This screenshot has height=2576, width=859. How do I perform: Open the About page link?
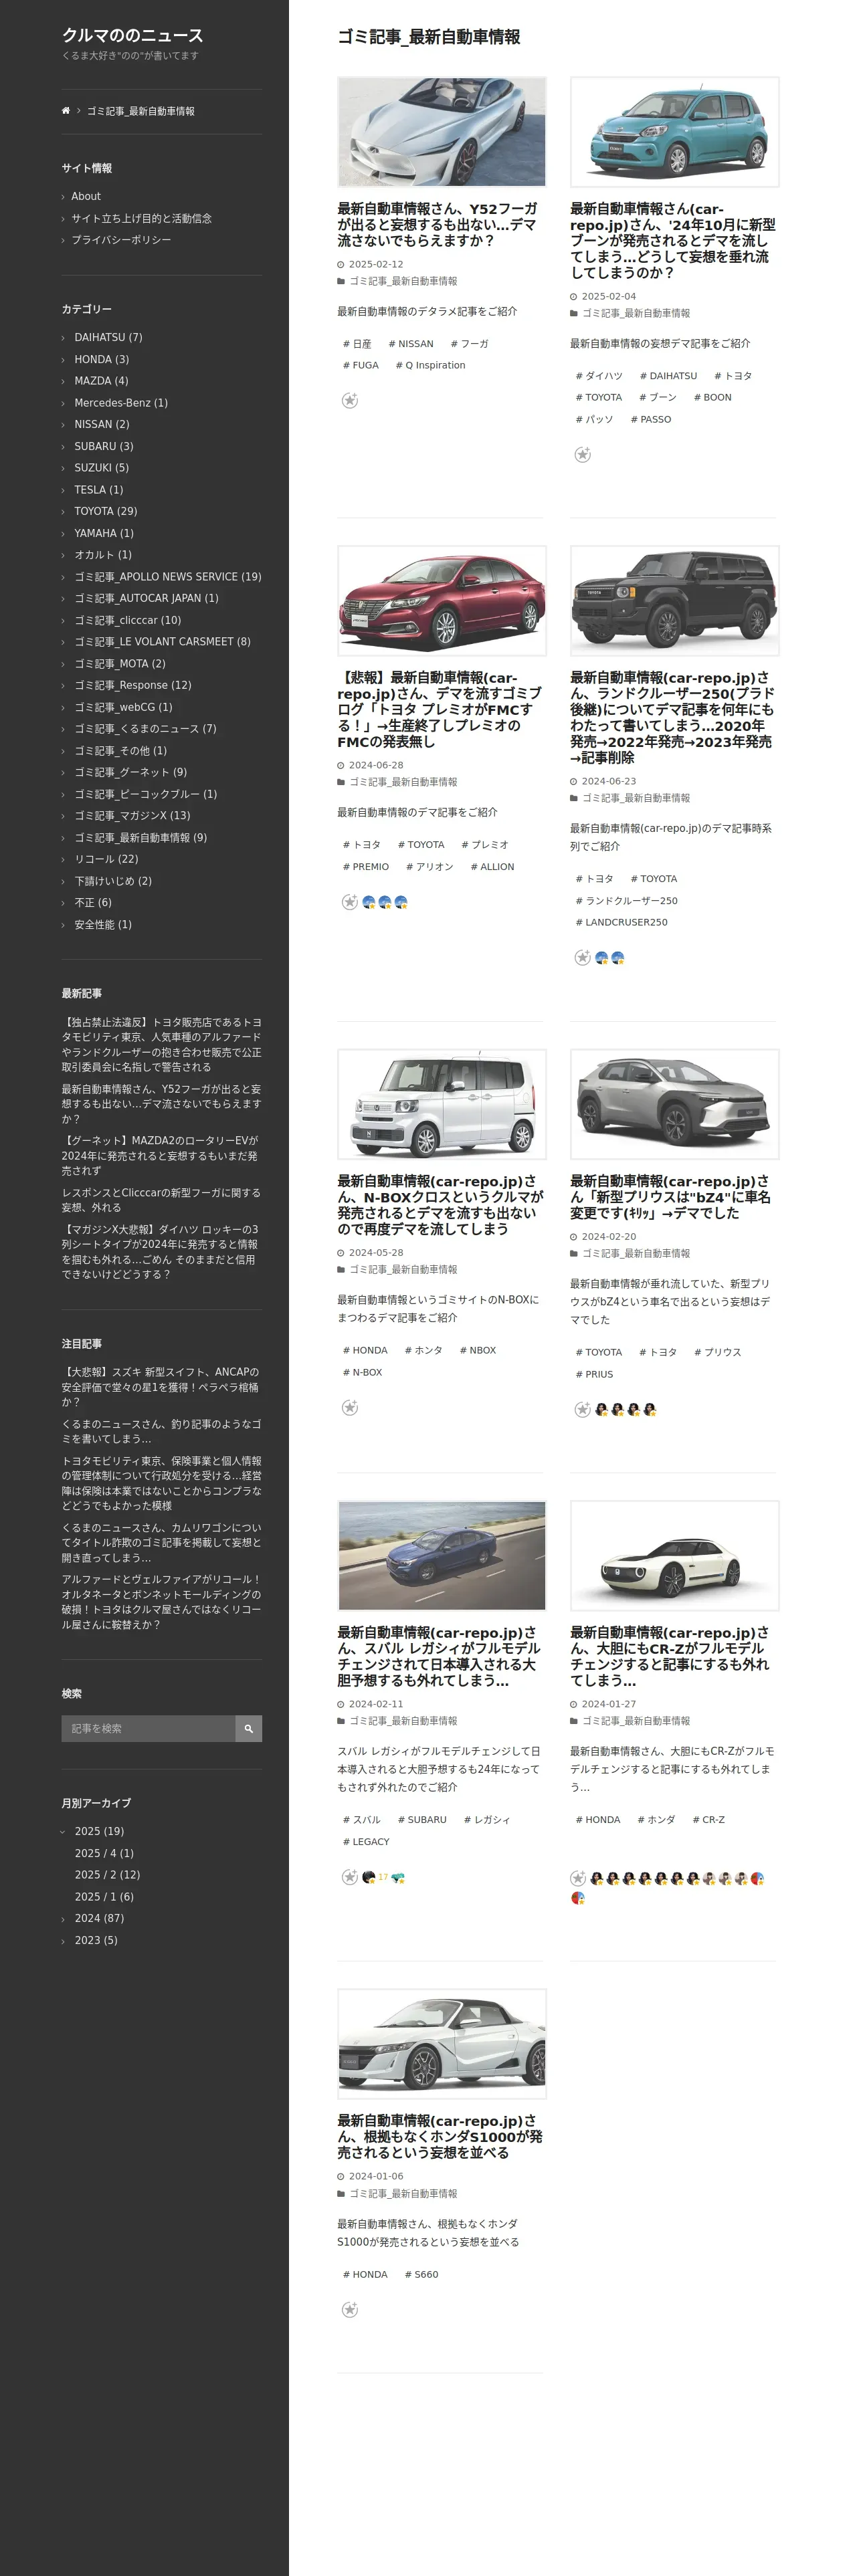coord(86,197)
